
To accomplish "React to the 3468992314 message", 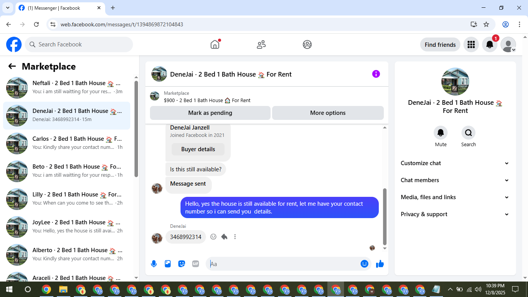I will [x=213, y=237].
